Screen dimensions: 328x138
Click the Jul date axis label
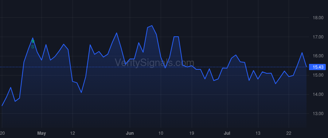pyautogui.click(x=227, y=133)
